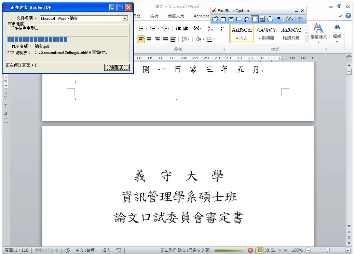
Task: Apply paragraph shading fill
Action: (x=198, y=39)
